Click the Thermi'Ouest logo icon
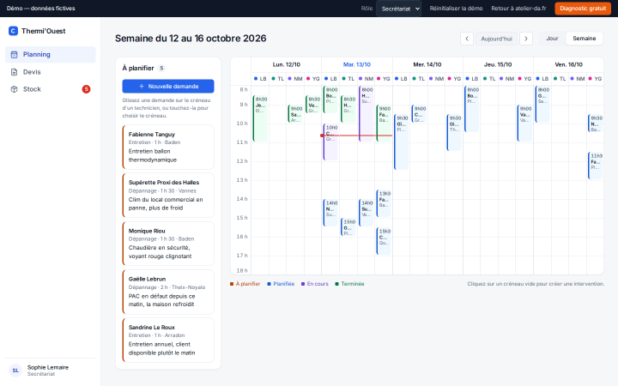 click(x=13, y=31)
